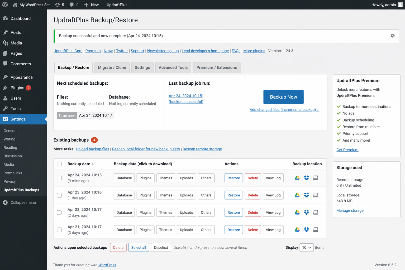
Task: Delete selected backups button at bottom
Action: tap(118, 248)
